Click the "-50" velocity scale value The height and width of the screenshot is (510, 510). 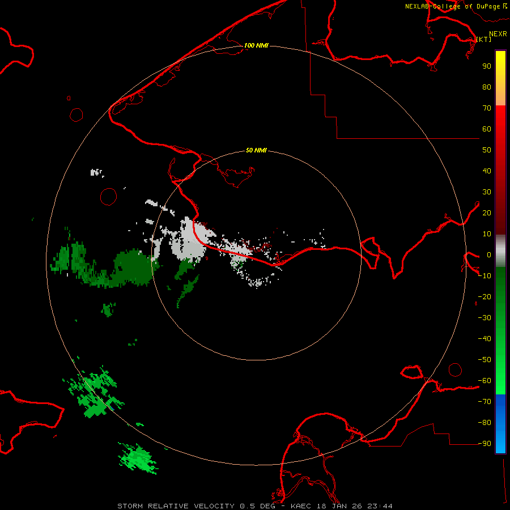coord(484,360)
